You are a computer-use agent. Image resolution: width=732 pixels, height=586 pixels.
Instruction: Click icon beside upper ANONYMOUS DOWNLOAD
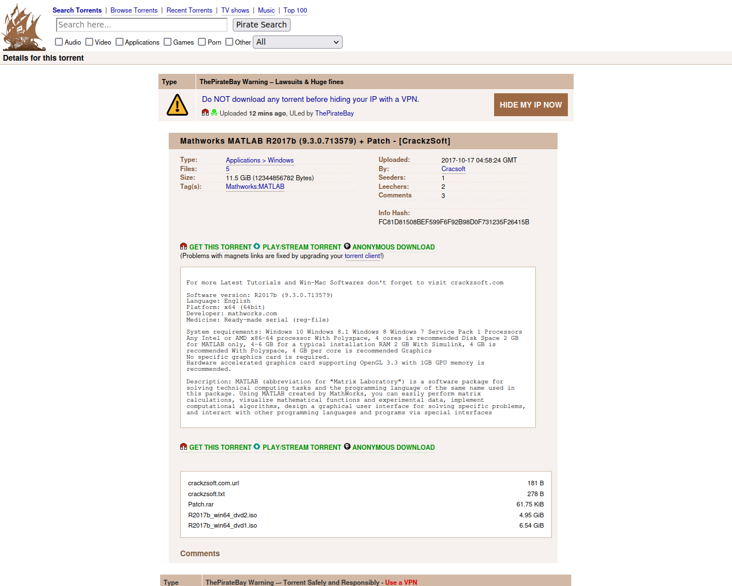pos(347,247)
